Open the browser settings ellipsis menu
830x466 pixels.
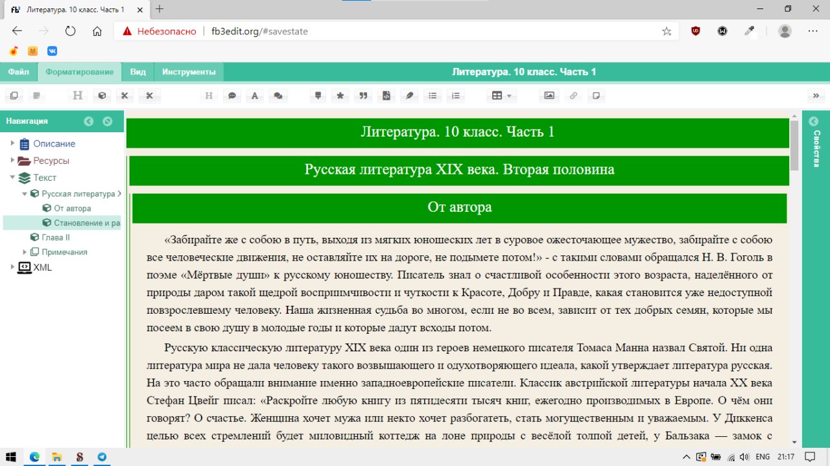(x=812, y=31)
